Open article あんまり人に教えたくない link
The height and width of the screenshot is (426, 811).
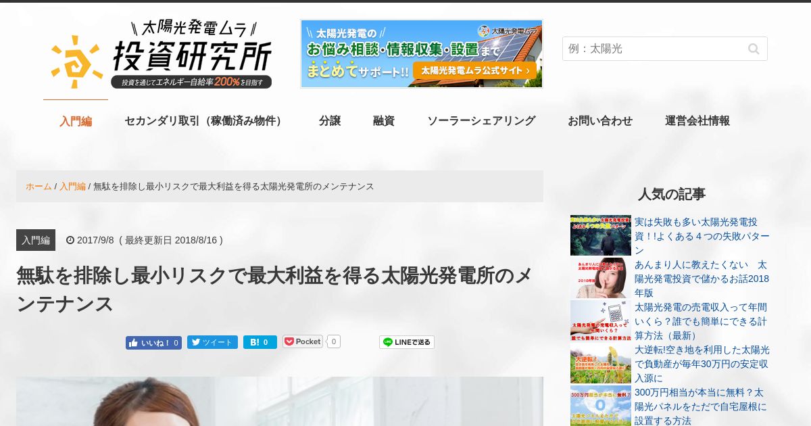coord(702,279)
